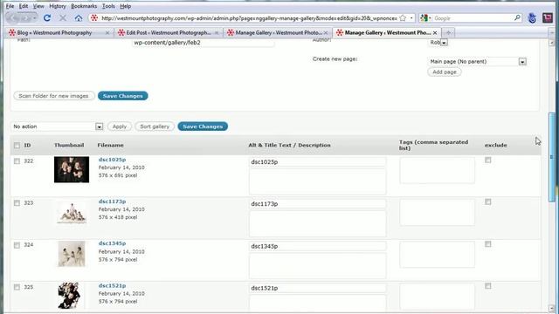Switch to the Edit Post tab
This screenshot has height=314, width=559.
point(168,33)
